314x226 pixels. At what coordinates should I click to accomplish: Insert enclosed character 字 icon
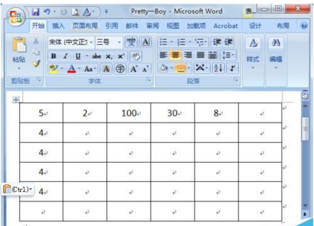point(120,69)
